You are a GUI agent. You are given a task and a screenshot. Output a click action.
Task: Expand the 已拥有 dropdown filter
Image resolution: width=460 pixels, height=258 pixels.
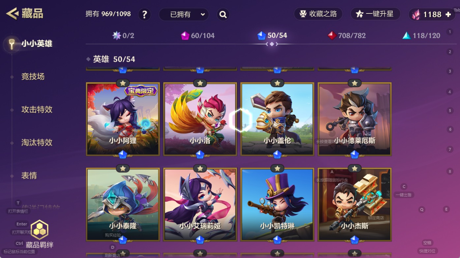coord(184,14)
